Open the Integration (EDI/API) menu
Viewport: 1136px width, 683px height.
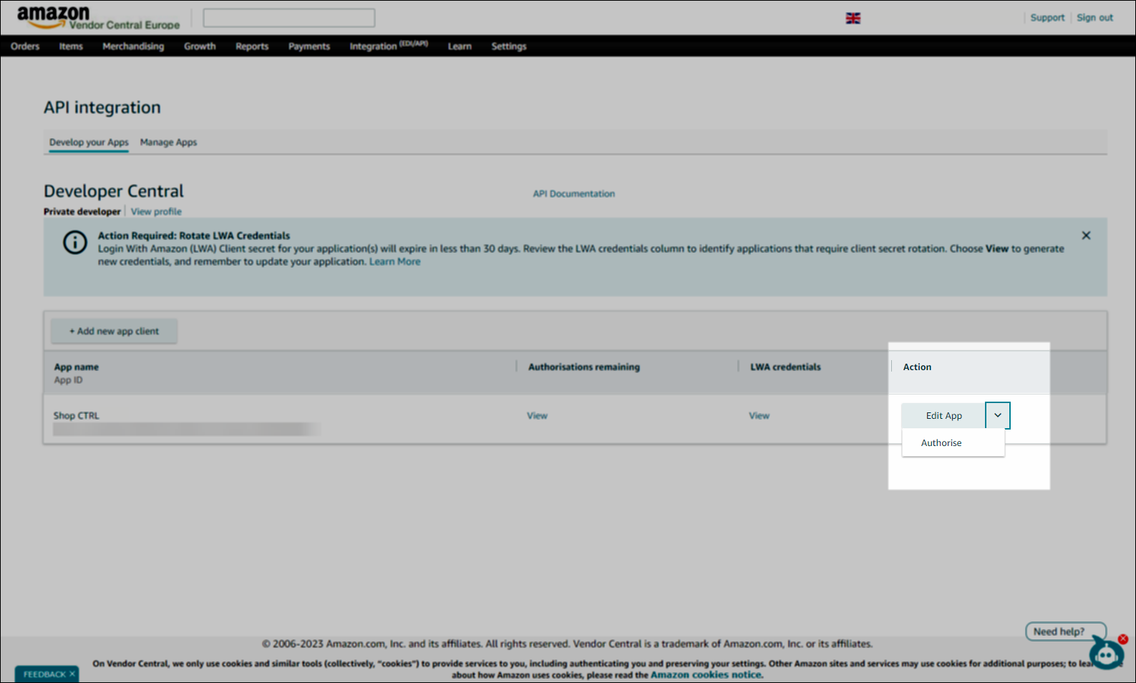[x=389, y=46]
